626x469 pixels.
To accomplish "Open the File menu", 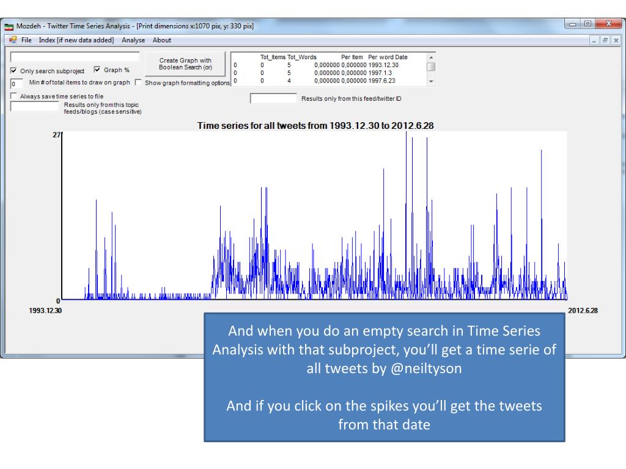I will (x=26, y=40).
